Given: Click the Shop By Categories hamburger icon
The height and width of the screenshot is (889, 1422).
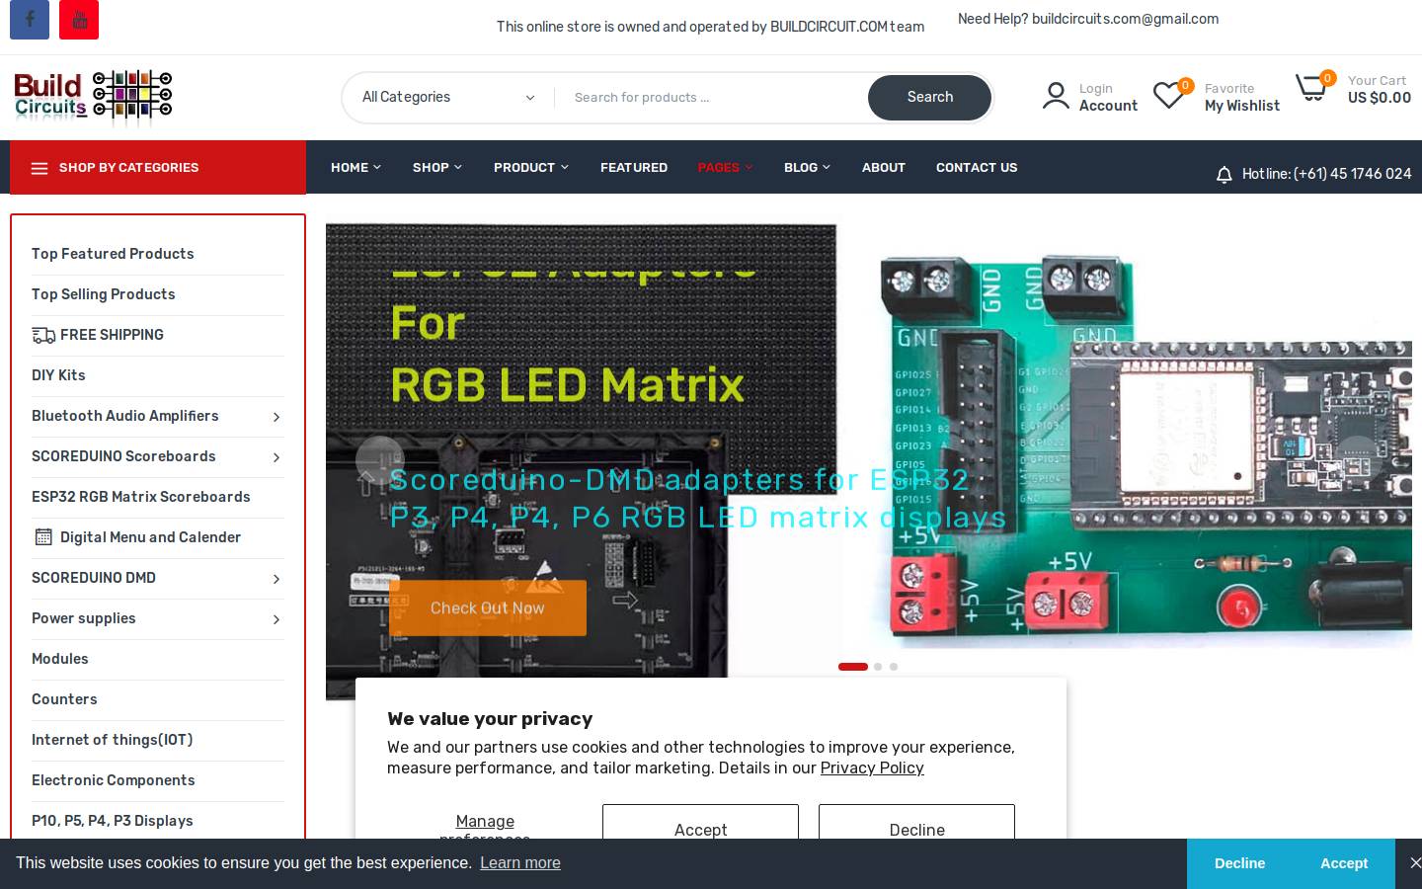Looking at the screenshot, I should pyautogui.click(x=39, y=168).
